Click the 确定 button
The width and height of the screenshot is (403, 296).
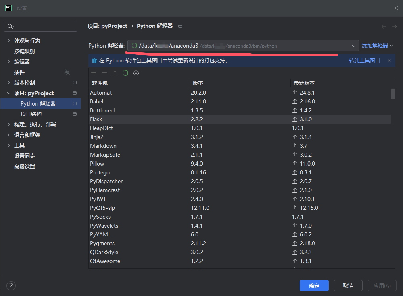(x=314, y=286)
